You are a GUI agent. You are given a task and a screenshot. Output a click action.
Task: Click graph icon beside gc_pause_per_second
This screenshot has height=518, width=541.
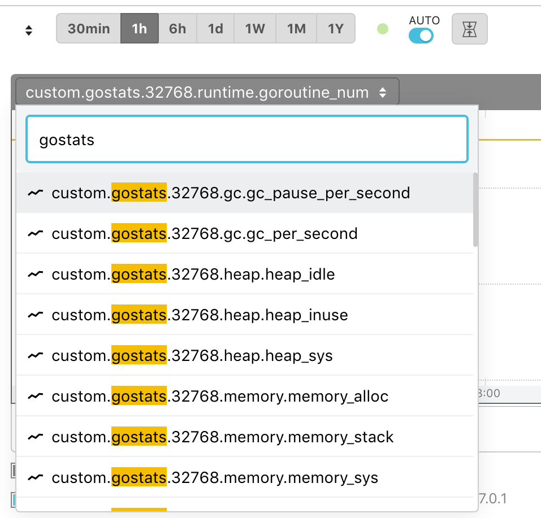click(36, 193)
